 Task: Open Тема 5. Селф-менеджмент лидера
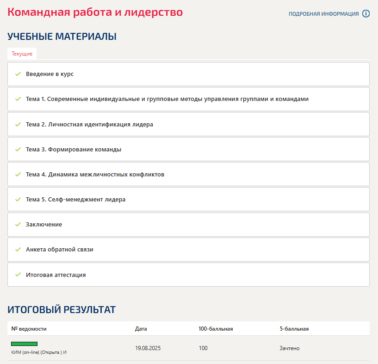pos(188,200)
